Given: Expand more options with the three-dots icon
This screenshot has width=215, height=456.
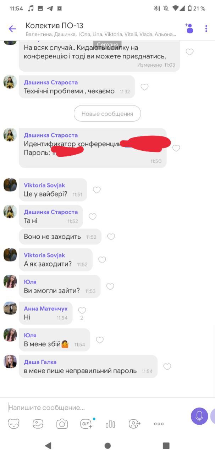Looking at the screenshot, I should tap(159, 424).
